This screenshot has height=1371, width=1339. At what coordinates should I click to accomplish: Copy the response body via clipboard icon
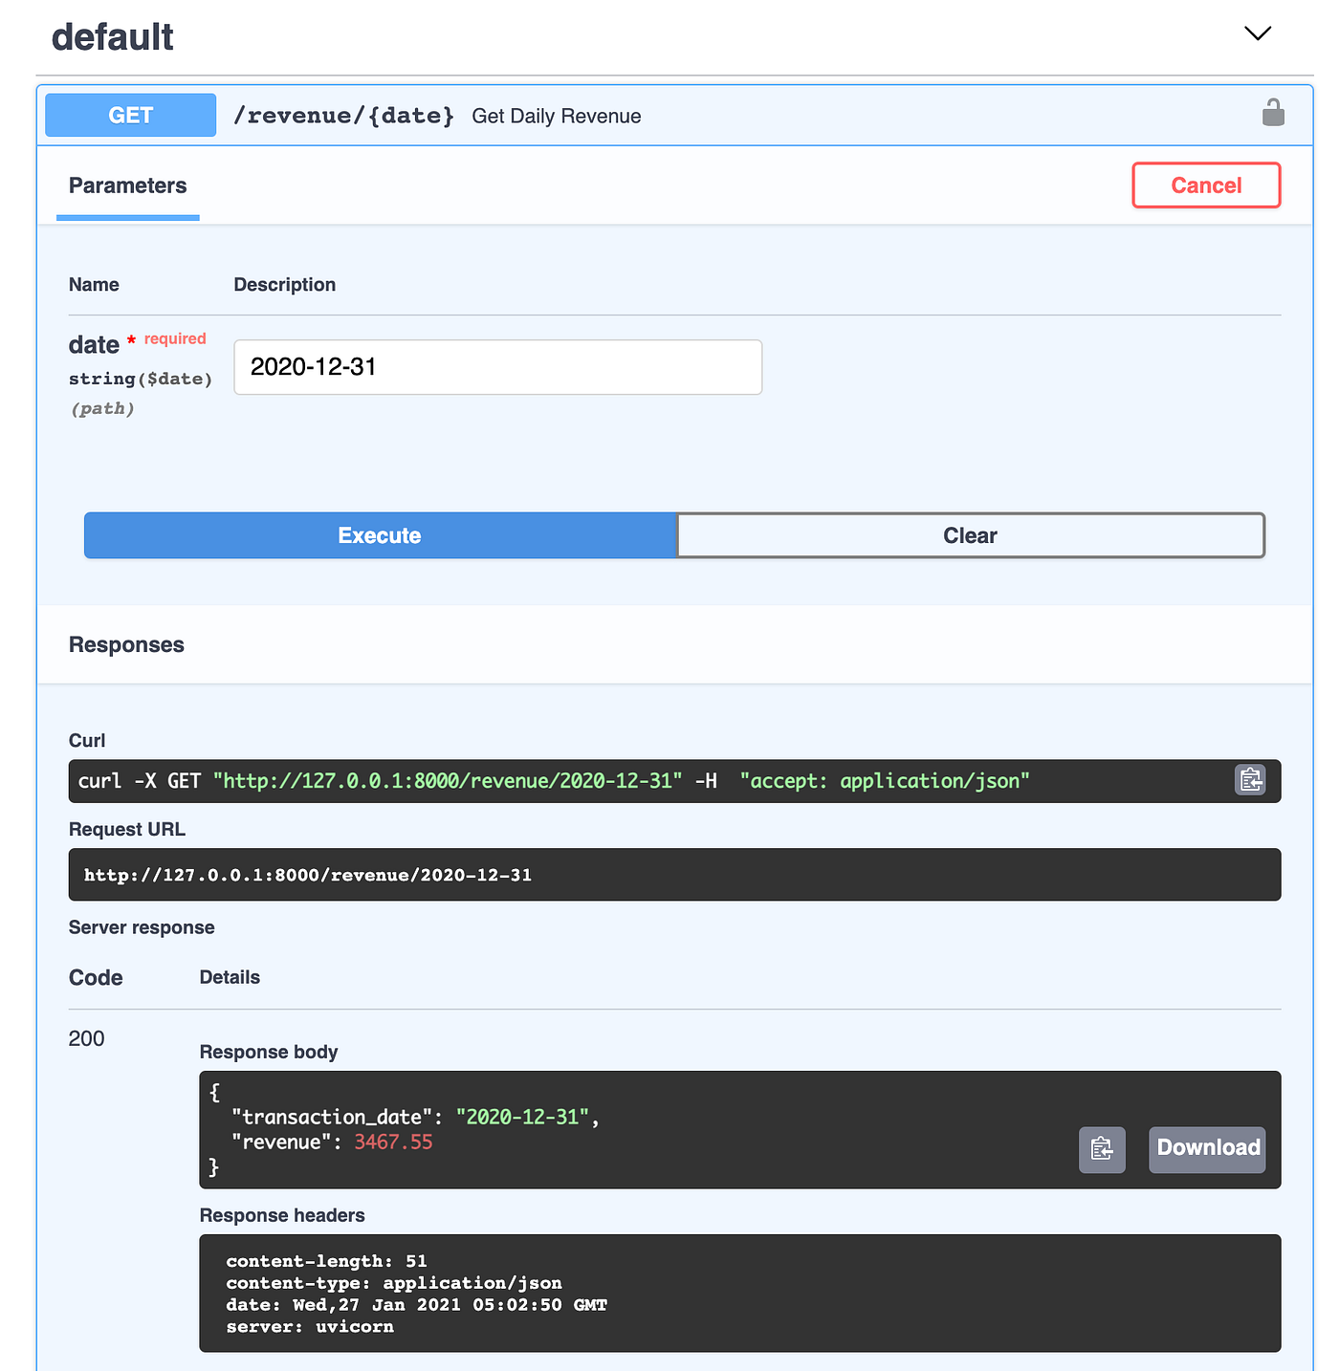[x=1102, y=1149]
